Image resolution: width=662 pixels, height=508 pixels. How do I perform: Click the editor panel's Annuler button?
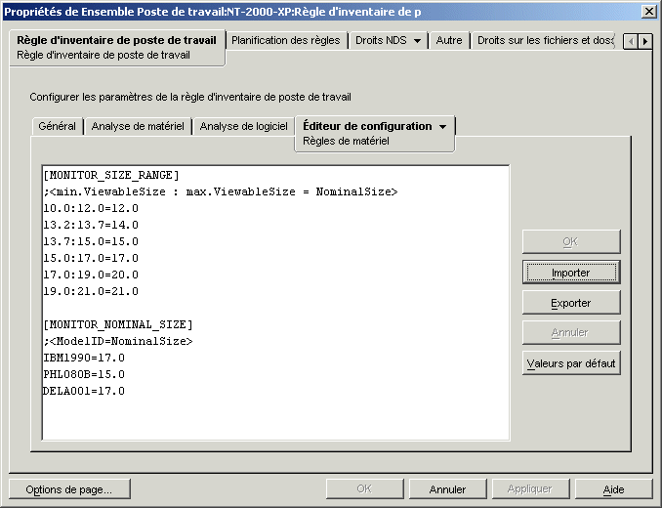(571, 333)
